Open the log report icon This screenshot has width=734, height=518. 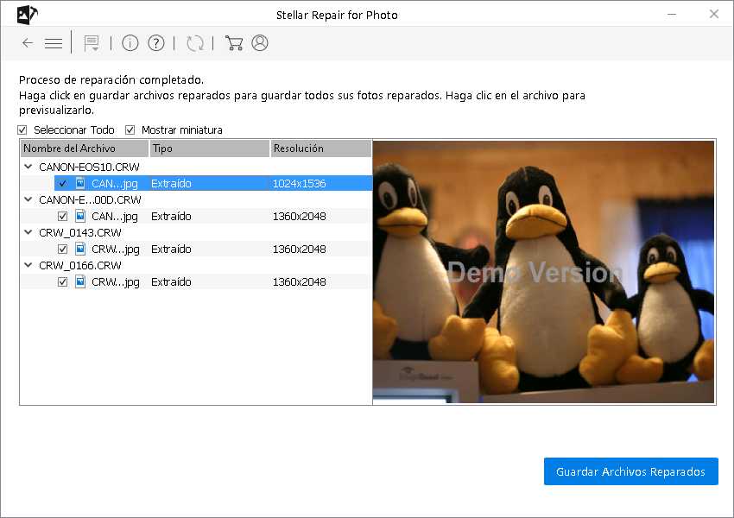(92, 43)
